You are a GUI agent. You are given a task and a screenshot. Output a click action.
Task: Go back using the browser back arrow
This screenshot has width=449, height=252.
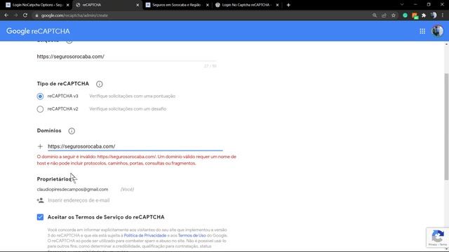click(x=6, y=15)
